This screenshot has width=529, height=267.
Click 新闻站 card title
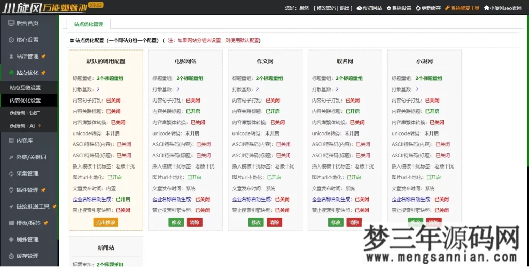coord(105,248)
